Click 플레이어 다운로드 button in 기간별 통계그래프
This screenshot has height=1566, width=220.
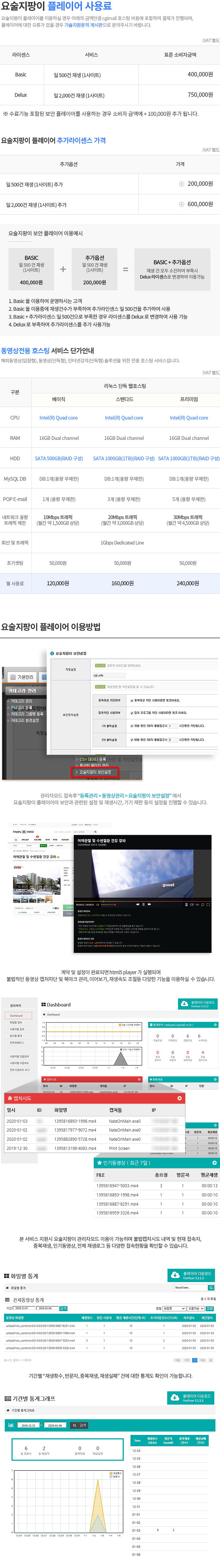coord(192,1398)
